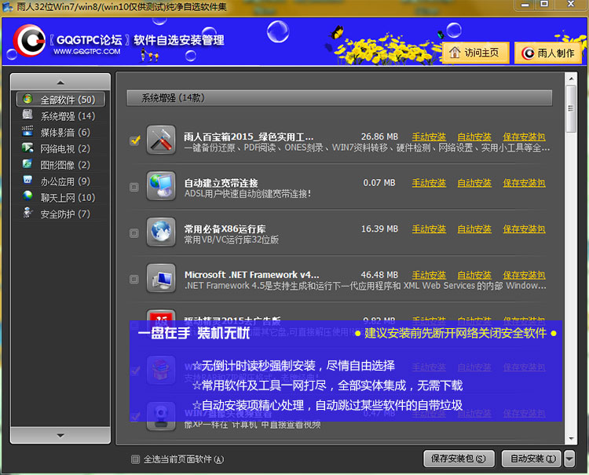Image resolution: width=589 pixels, height=475 pixels.
Task: Click the 自动建立宽带连接 network icon
Action: coord(161,187)
